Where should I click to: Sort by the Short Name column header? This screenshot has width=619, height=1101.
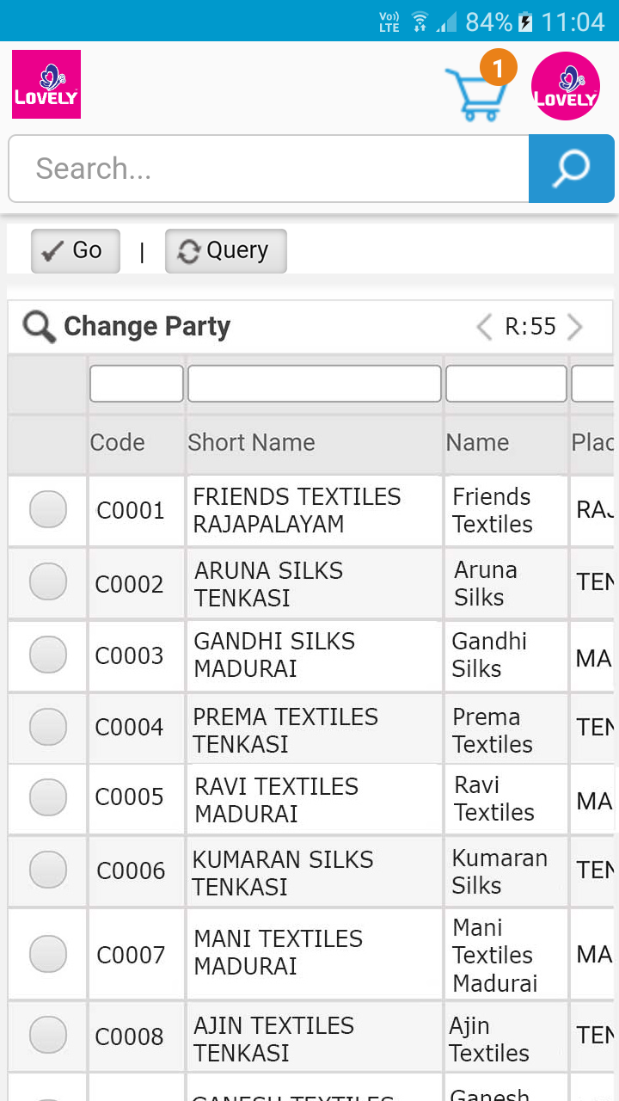point(251,443)
